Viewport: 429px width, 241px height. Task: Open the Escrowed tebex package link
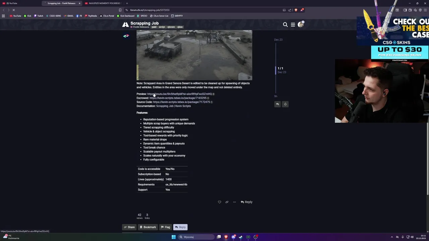178,98
